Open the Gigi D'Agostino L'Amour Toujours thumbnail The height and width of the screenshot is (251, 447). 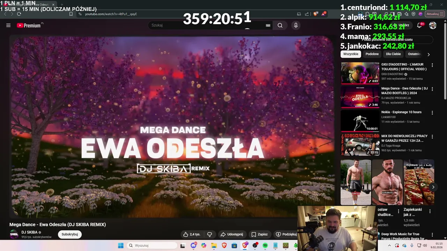360,73
